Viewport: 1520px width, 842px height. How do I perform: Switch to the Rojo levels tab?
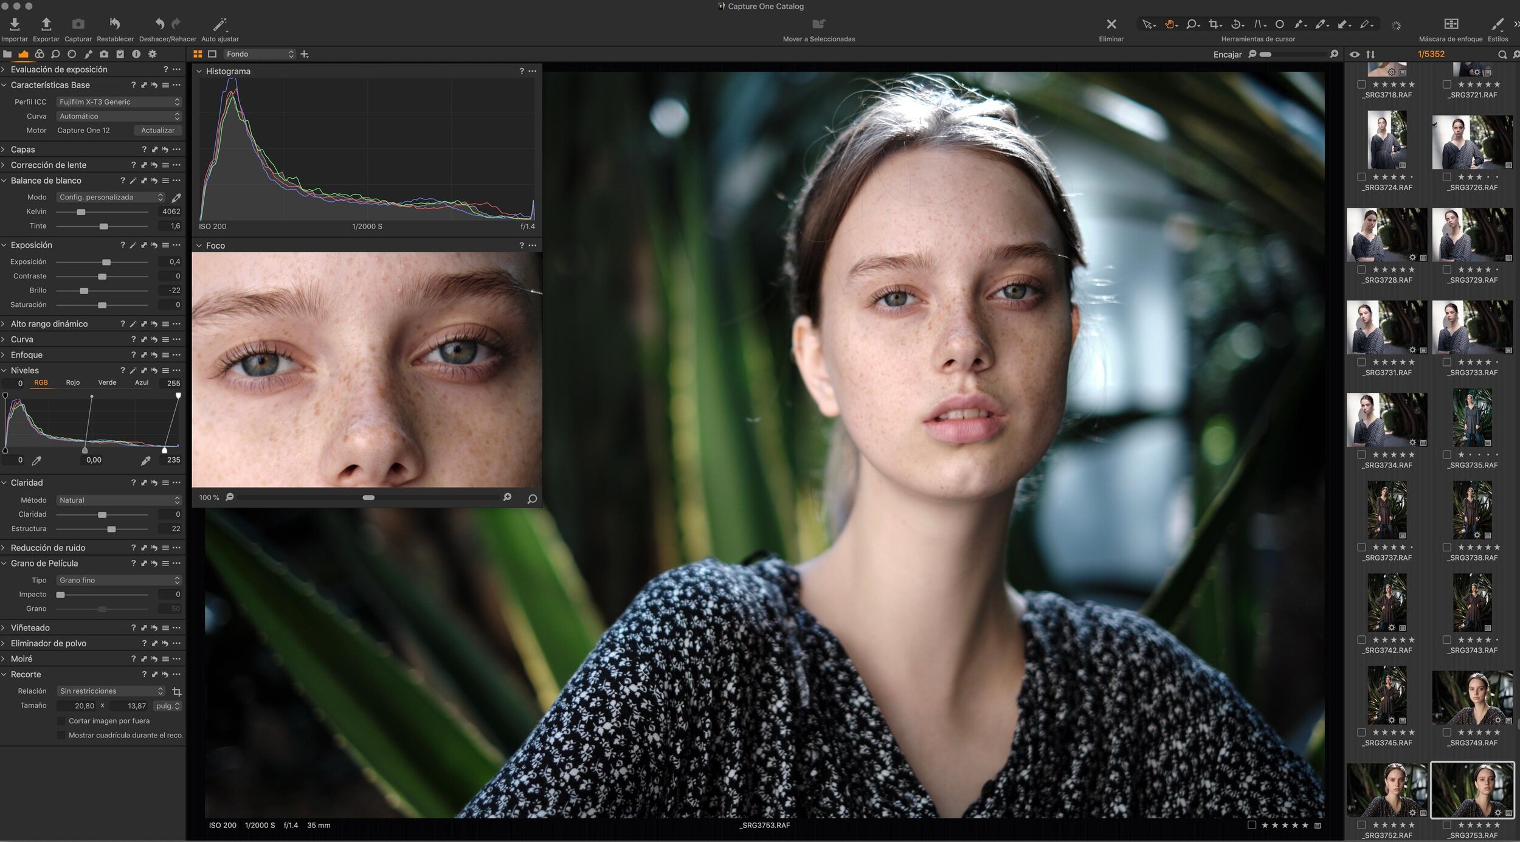point(72,383)
